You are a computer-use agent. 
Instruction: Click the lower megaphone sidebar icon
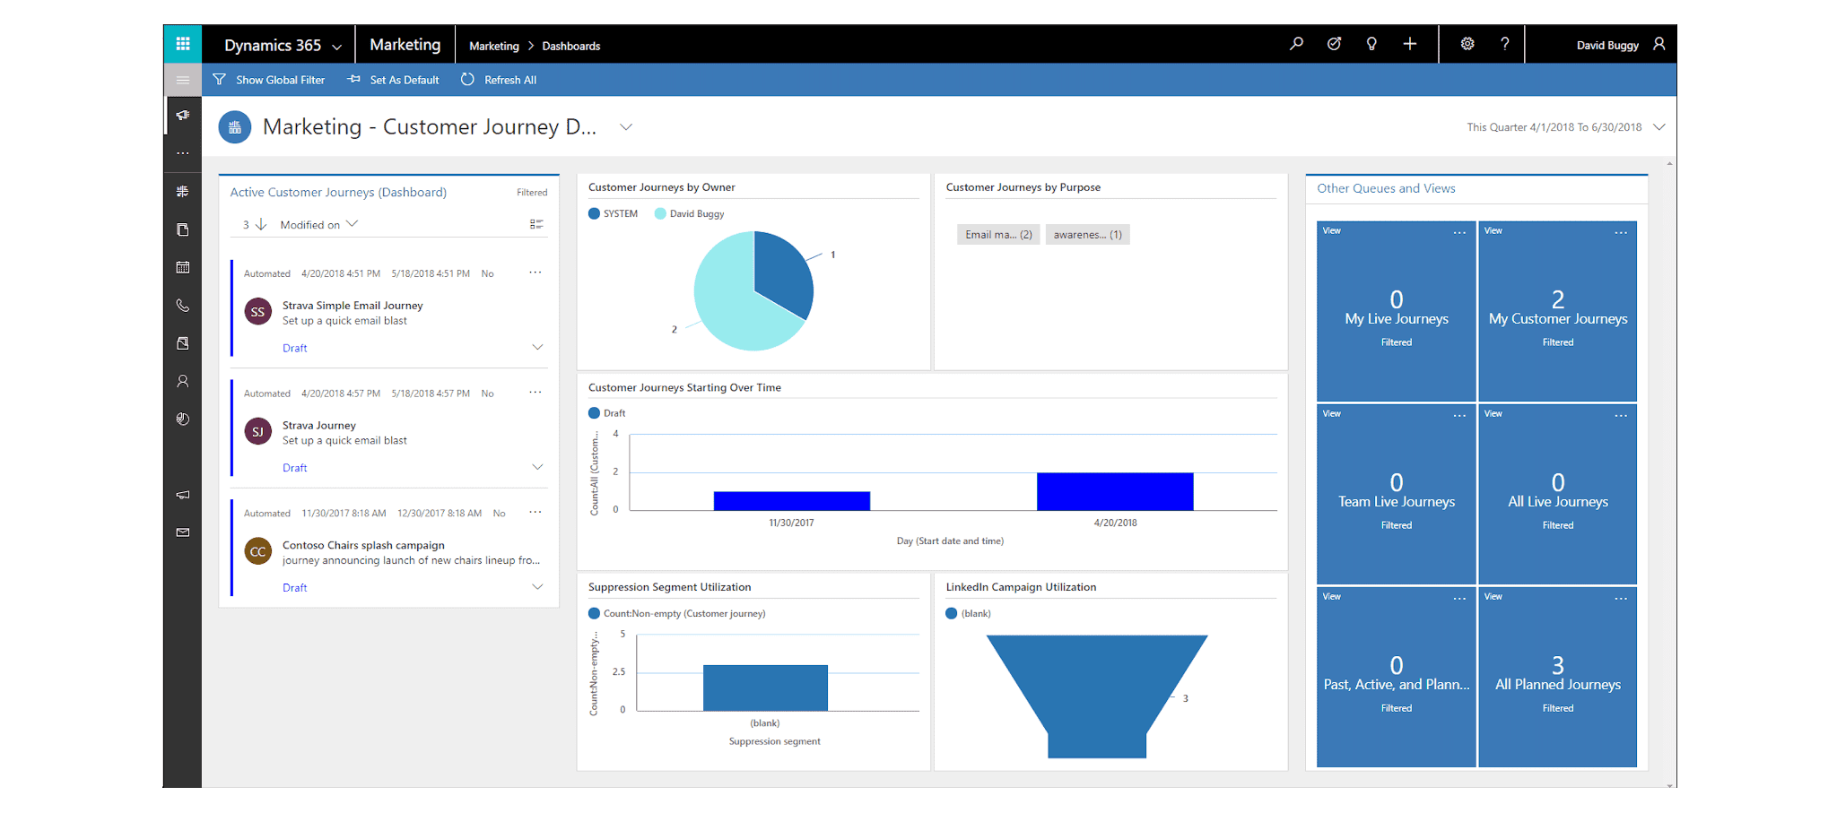point(183,495)
